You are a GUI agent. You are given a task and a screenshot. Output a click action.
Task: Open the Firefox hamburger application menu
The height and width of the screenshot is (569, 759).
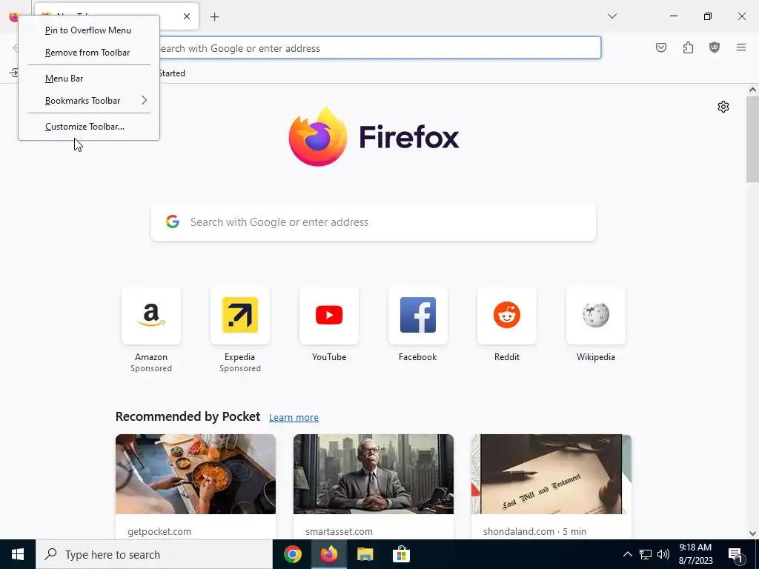(x=741, y=47)
